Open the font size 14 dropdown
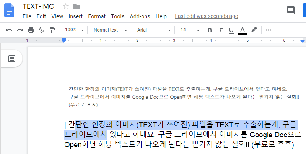306x154 pixels. [190, 30]
